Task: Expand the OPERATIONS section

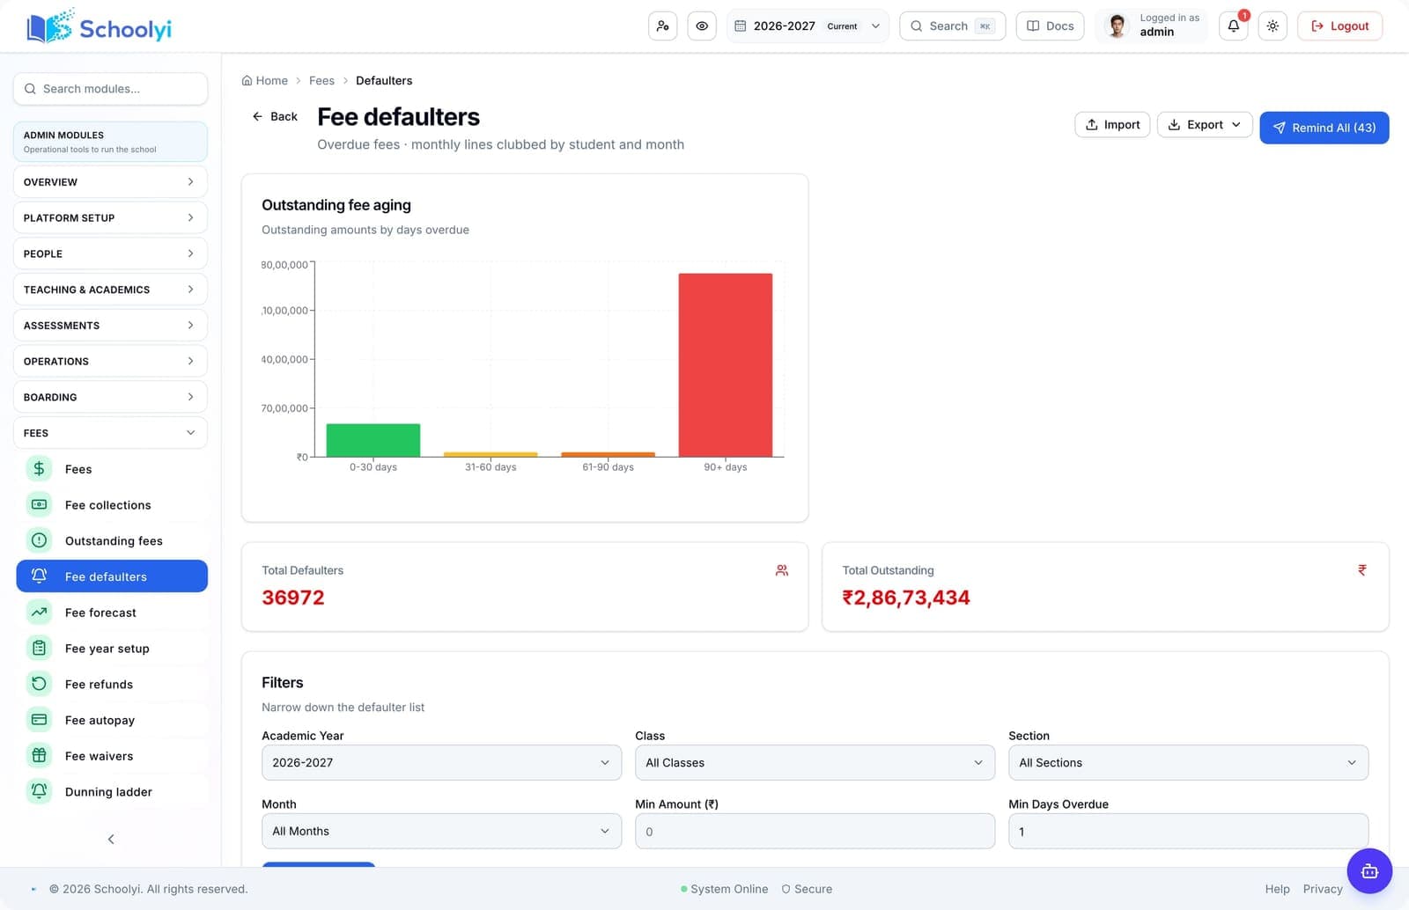Action: [x=110, y=361]
